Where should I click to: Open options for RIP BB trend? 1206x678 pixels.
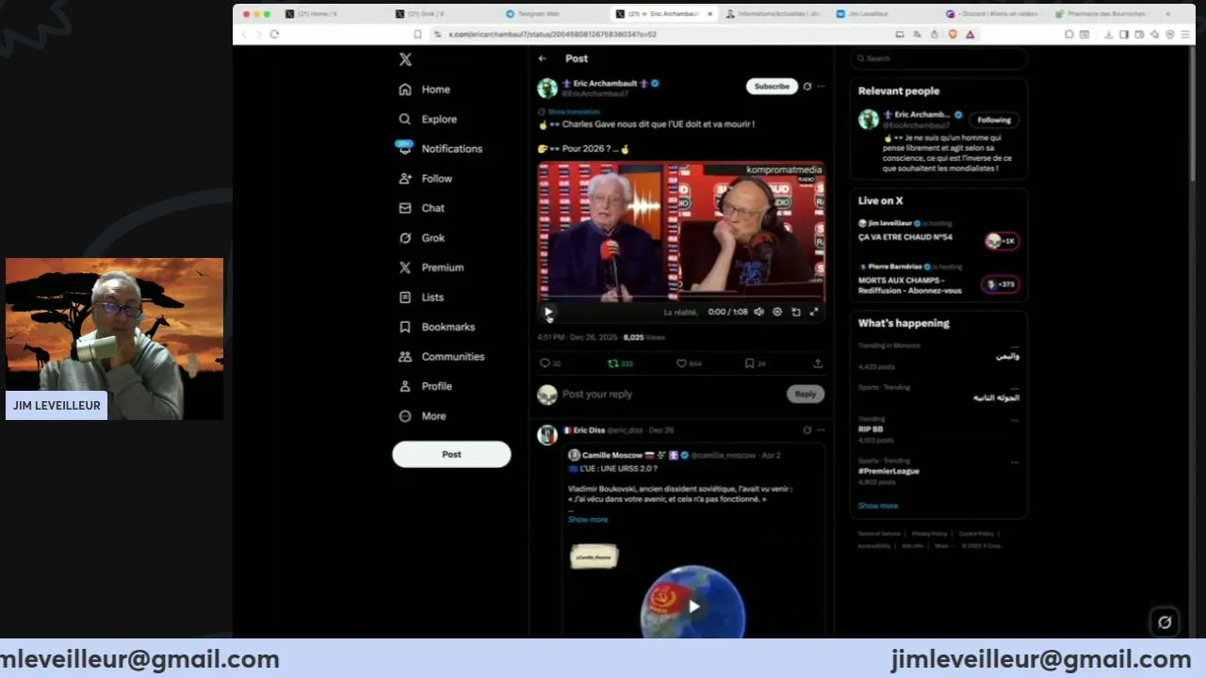point(1015,420)
